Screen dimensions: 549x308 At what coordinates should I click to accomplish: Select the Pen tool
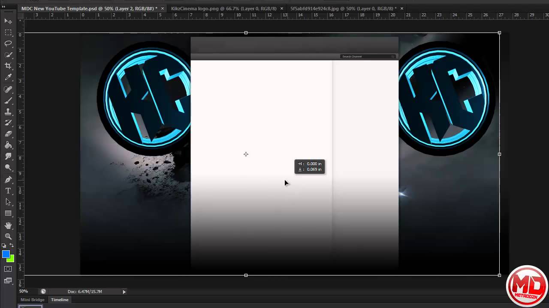pyautogui.click(x=8, y=180)
